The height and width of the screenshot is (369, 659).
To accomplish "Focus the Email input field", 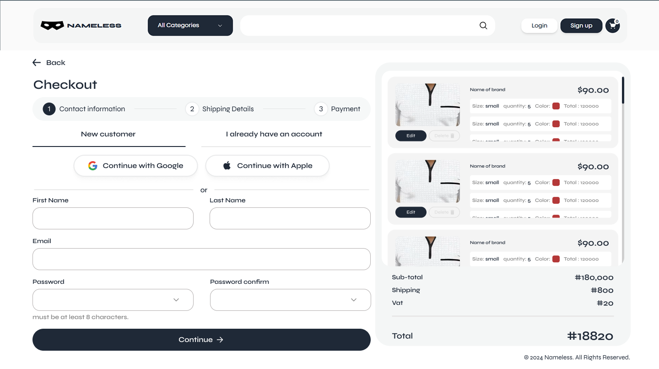I will 201,259.
